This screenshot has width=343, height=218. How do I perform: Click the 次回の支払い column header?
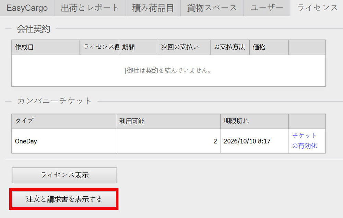click(184, 47)
